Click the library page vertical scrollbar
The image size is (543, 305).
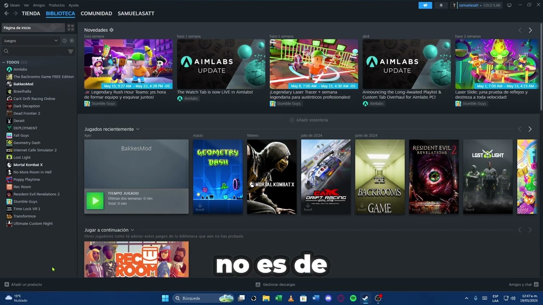(x=541, y=68)
